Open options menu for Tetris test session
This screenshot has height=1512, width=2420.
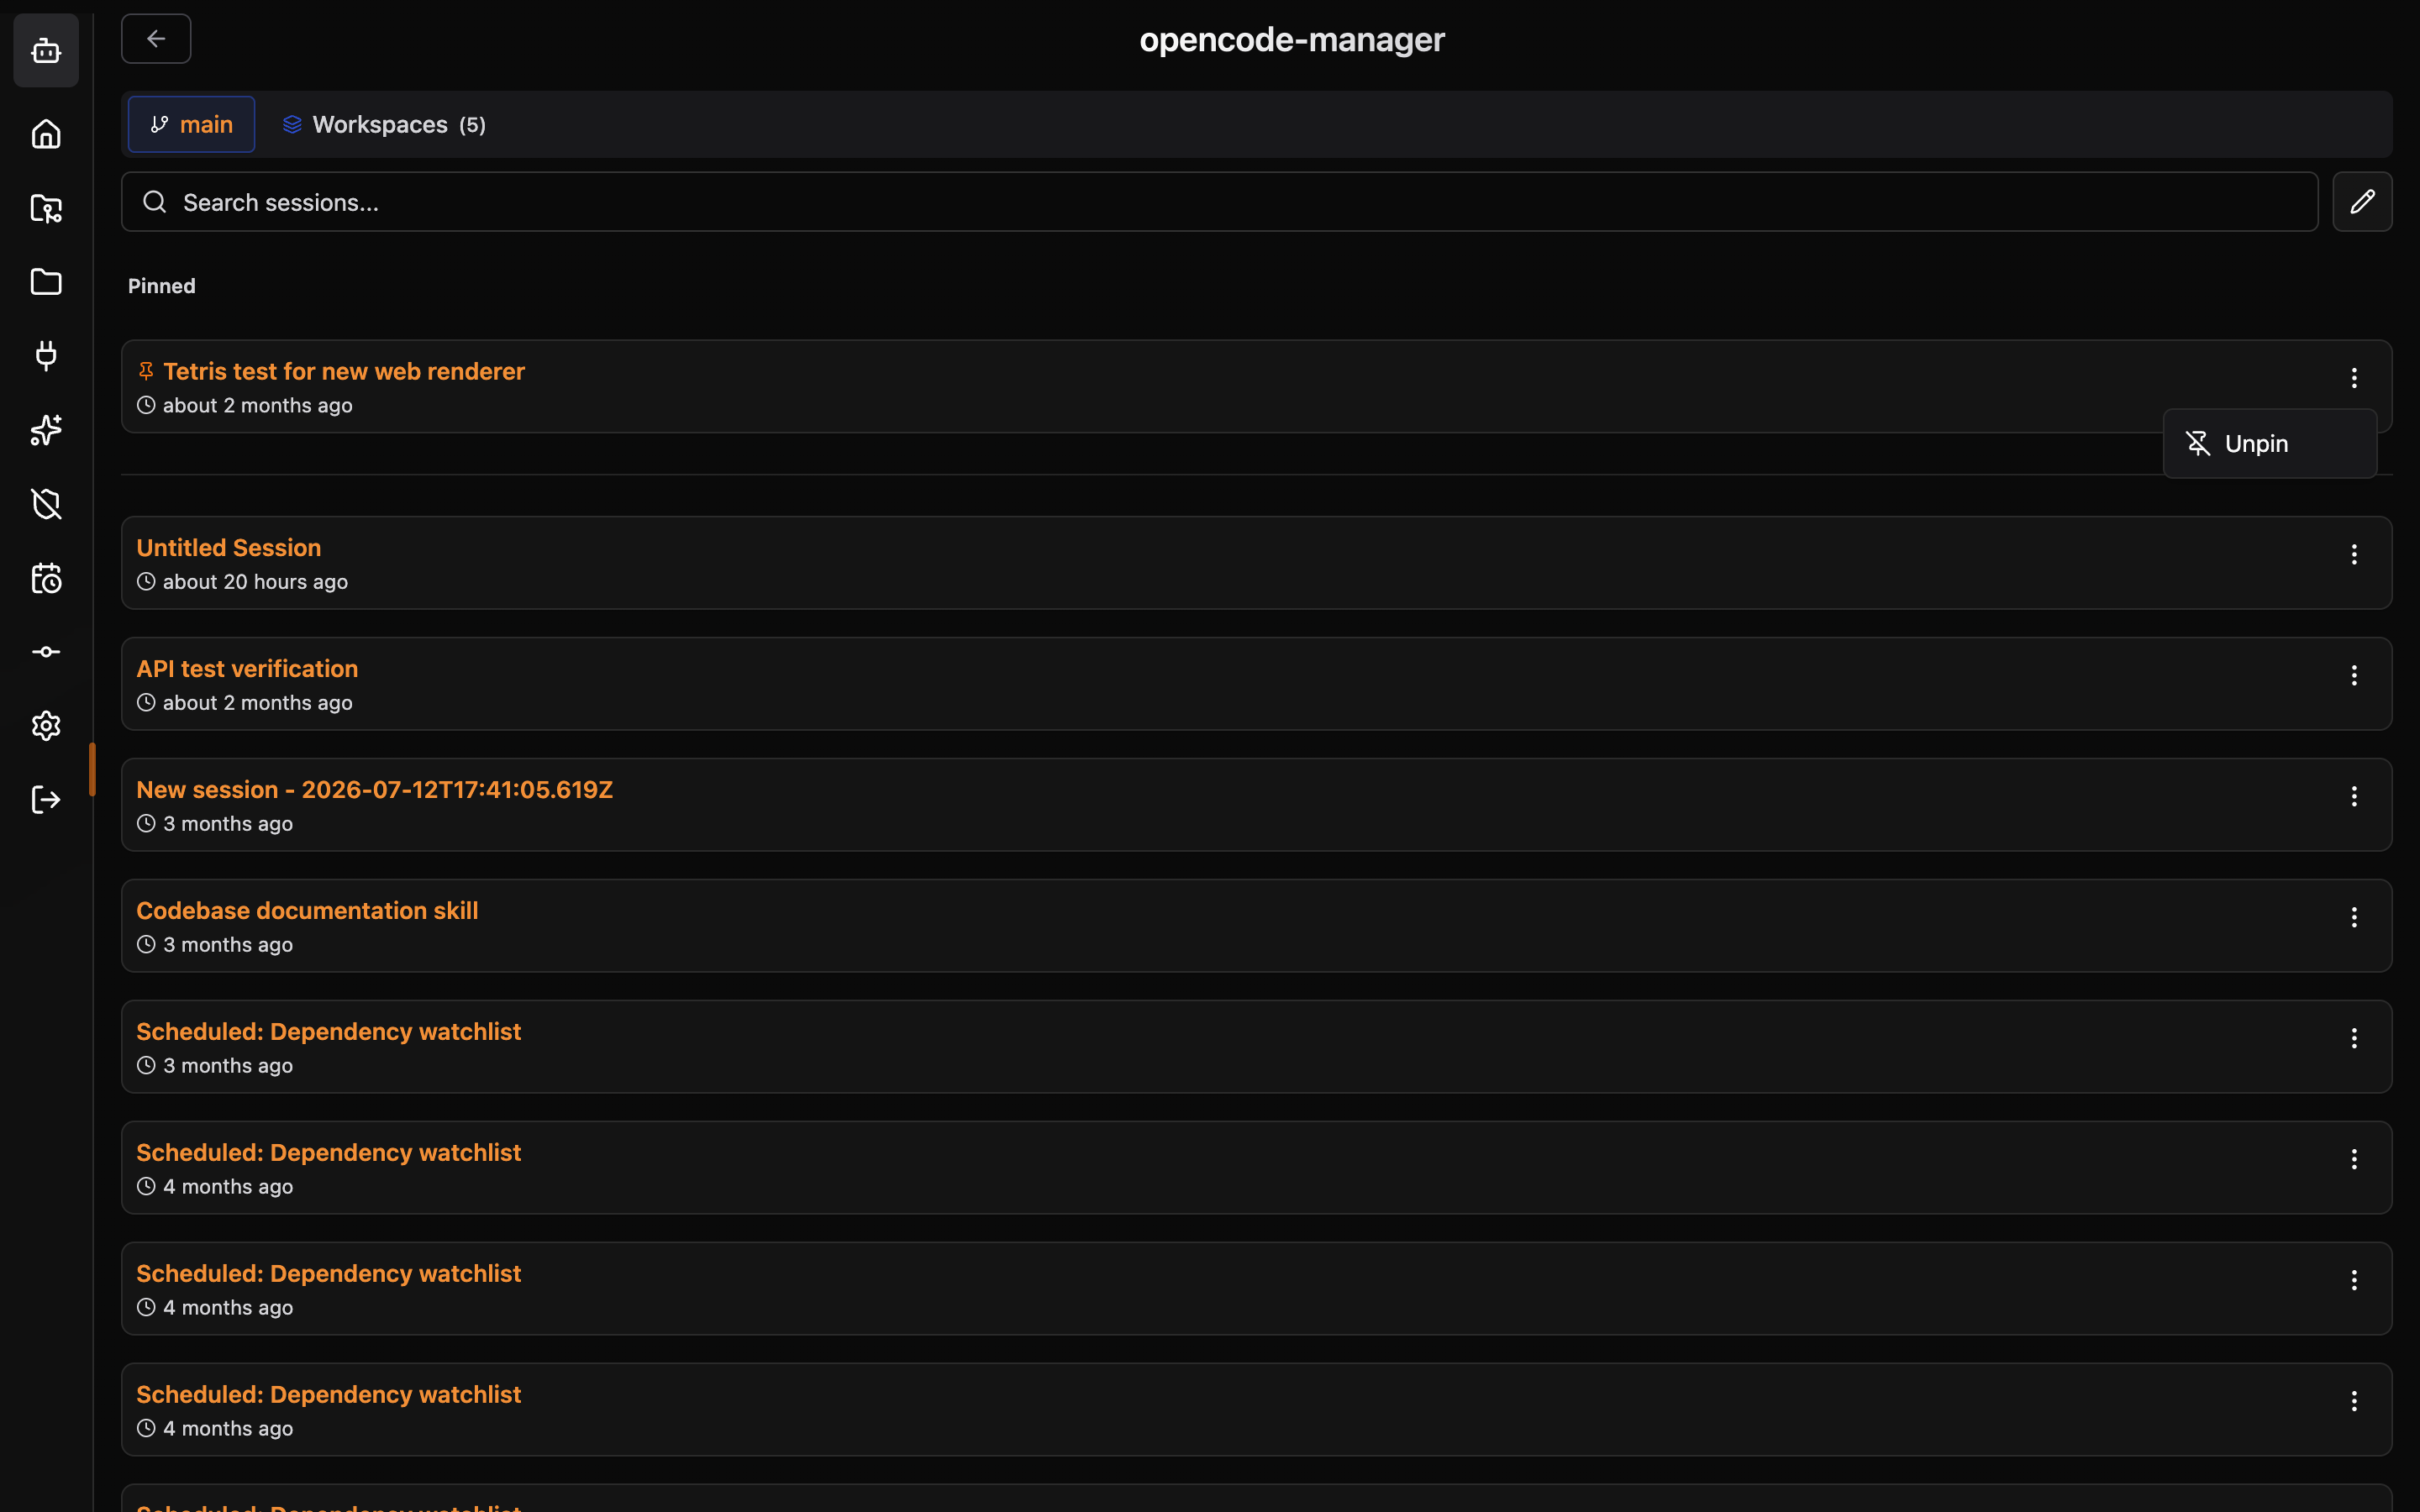[x=2354, y=377]
